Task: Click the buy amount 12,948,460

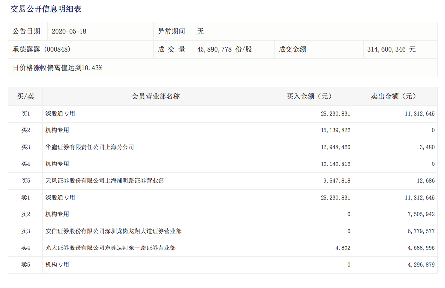Action: pos(335,147)
